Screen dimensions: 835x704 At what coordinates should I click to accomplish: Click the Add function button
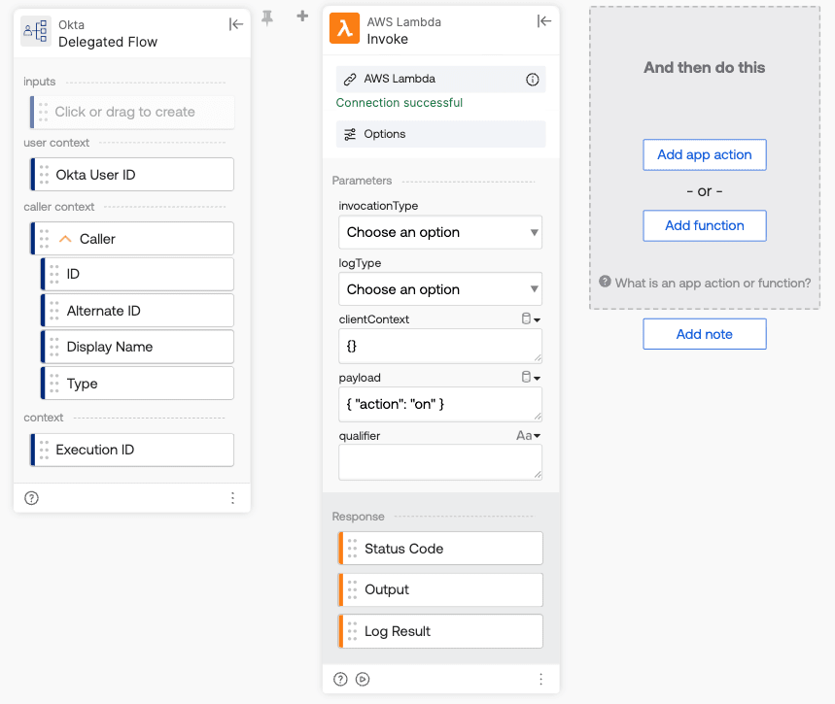tap(705, 225)
